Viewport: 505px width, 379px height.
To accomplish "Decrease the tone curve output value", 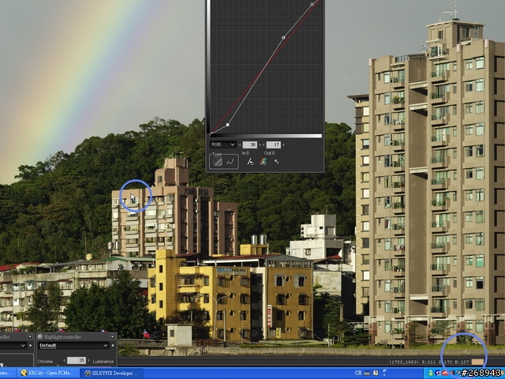I will 264,145.
